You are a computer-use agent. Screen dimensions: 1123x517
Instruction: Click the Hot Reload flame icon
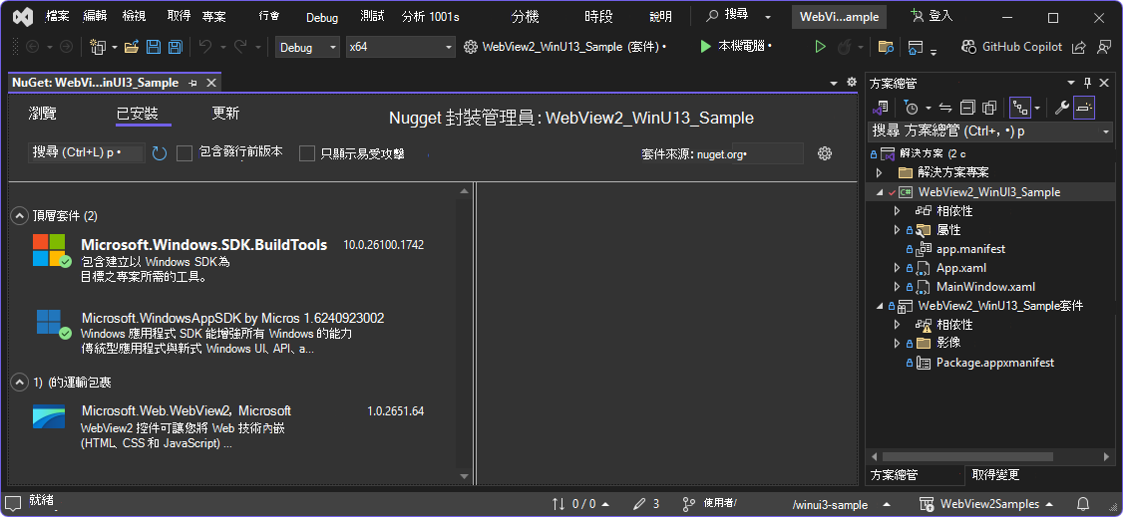[844, 47]
